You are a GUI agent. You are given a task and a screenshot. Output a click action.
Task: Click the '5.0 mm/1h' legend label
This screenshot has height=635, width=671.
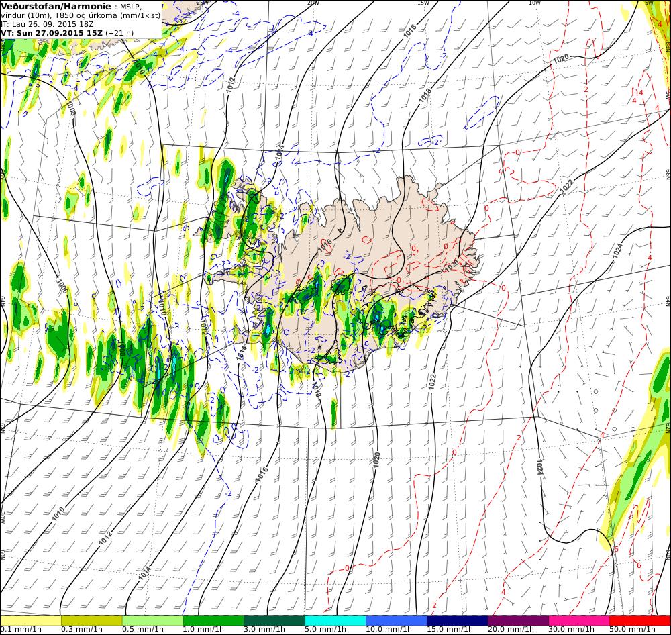(x=325, y=630)
